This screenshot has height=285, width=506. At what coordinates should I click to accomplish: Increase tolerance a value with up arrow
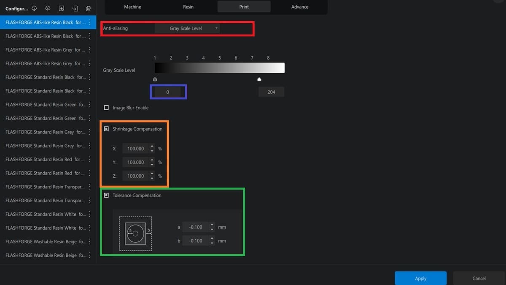pos(212,225)
